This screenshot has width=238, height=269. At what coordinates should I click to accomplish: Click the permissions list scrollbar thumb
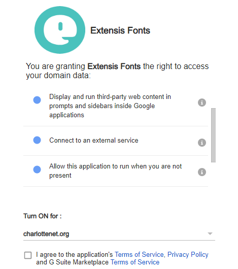(x=213, y=135)
